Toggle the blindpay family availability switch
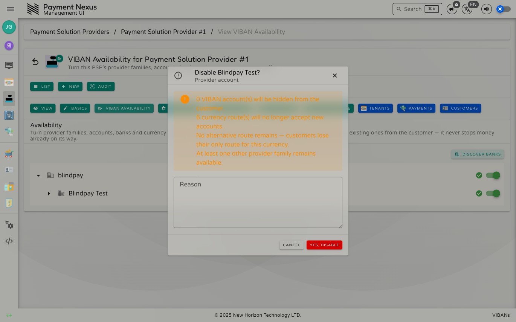This screenshot has width=516, height=322. pos(493,175)
